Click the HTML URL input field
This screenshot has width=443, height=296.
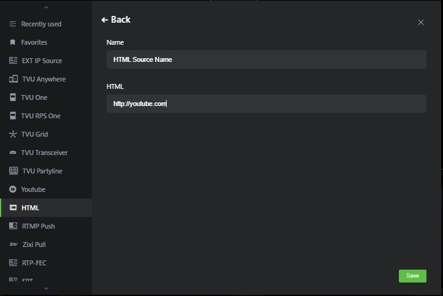(267, 104)
